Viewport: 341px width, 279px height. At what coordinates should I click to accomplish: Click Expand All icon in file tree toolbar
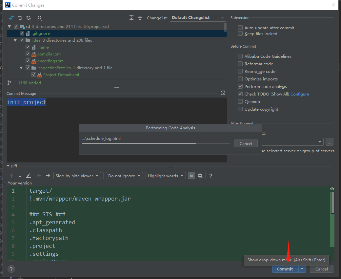(x=131, y=18)
